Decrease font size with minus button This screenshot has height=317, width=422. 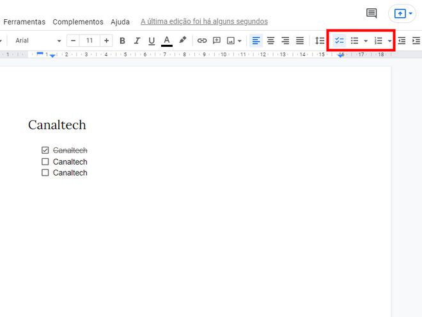(73, 41)
